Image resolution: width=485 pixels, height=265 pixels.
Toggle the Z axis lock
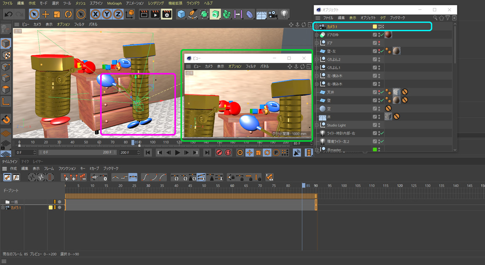pos(118,14)
